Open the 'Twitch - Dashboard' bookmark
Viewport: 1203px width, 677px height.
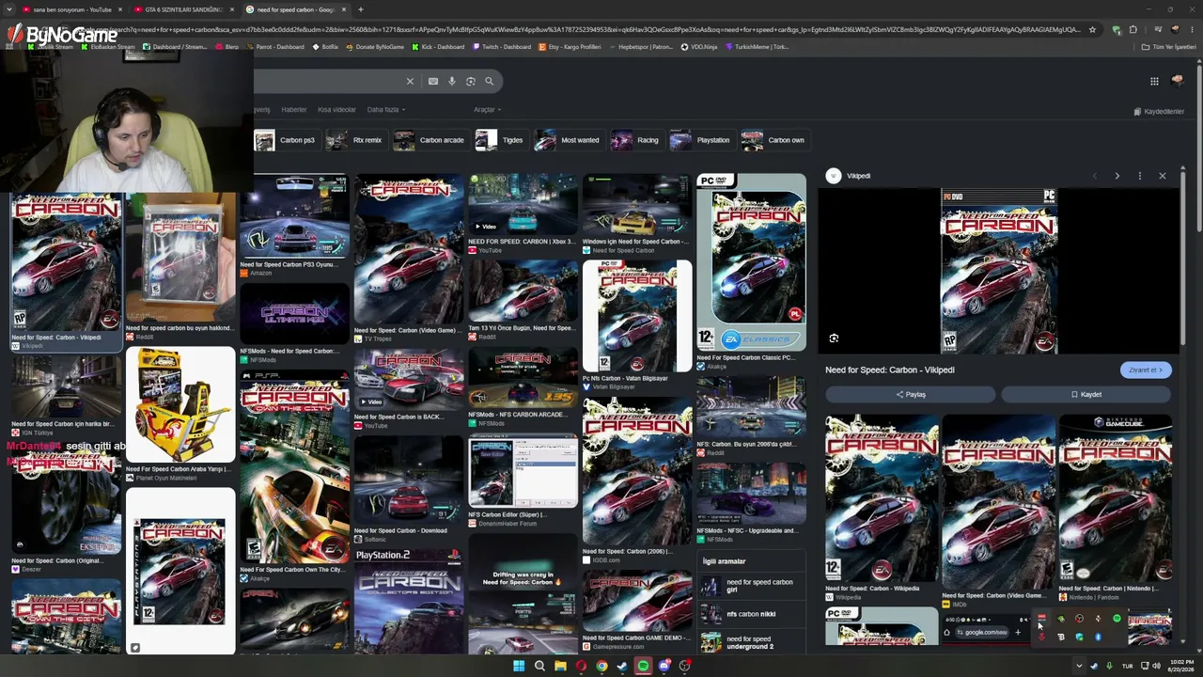coord(502,47)
